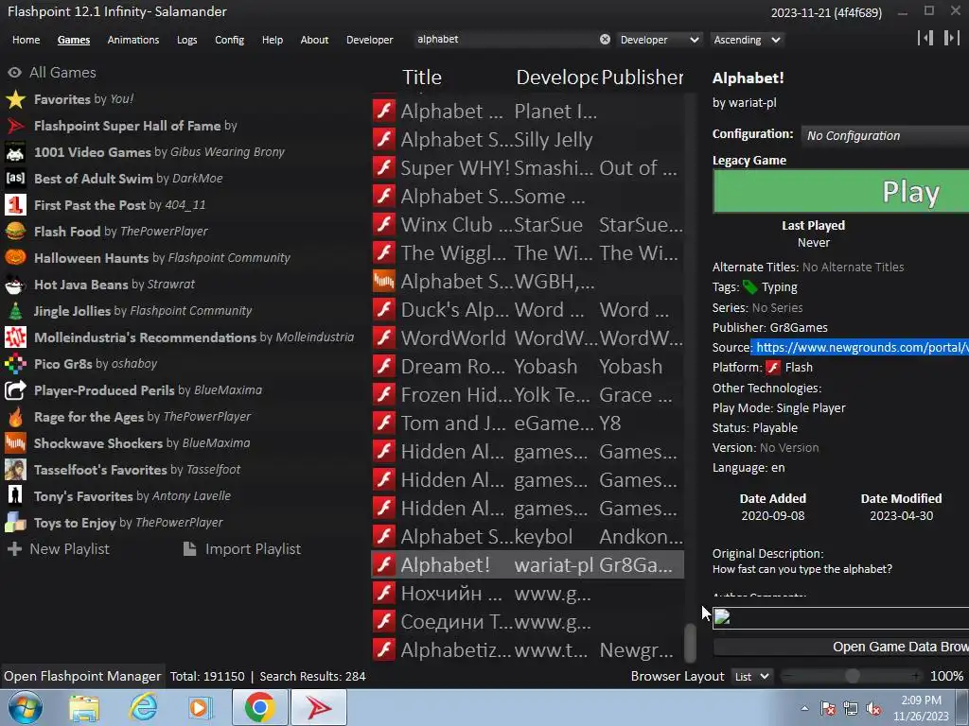Click Molleindustria's Recommendations icon
Image resolution: width=969 pixels, height=726 pixels.
(x=15, y=337)
